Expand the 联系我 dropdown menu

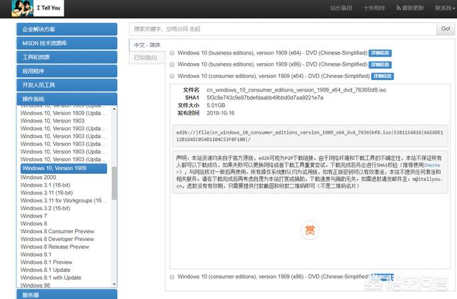point(445,8)
